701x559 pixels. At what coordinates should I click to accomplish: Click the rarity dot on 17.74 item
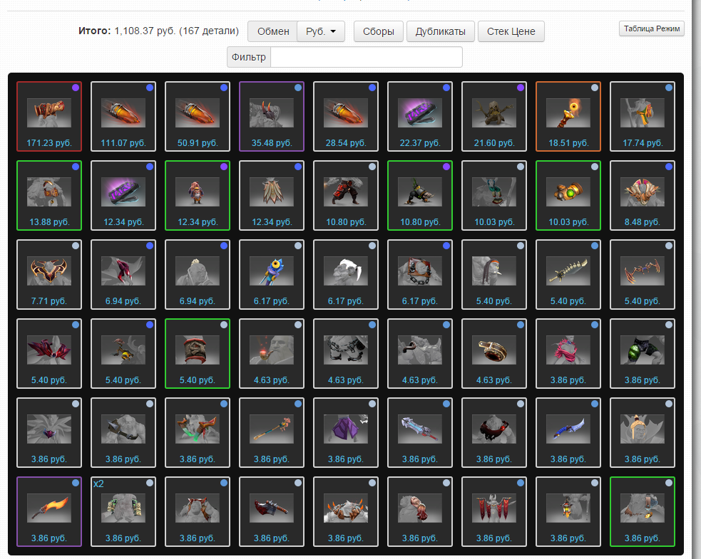[x=669, y=88]
